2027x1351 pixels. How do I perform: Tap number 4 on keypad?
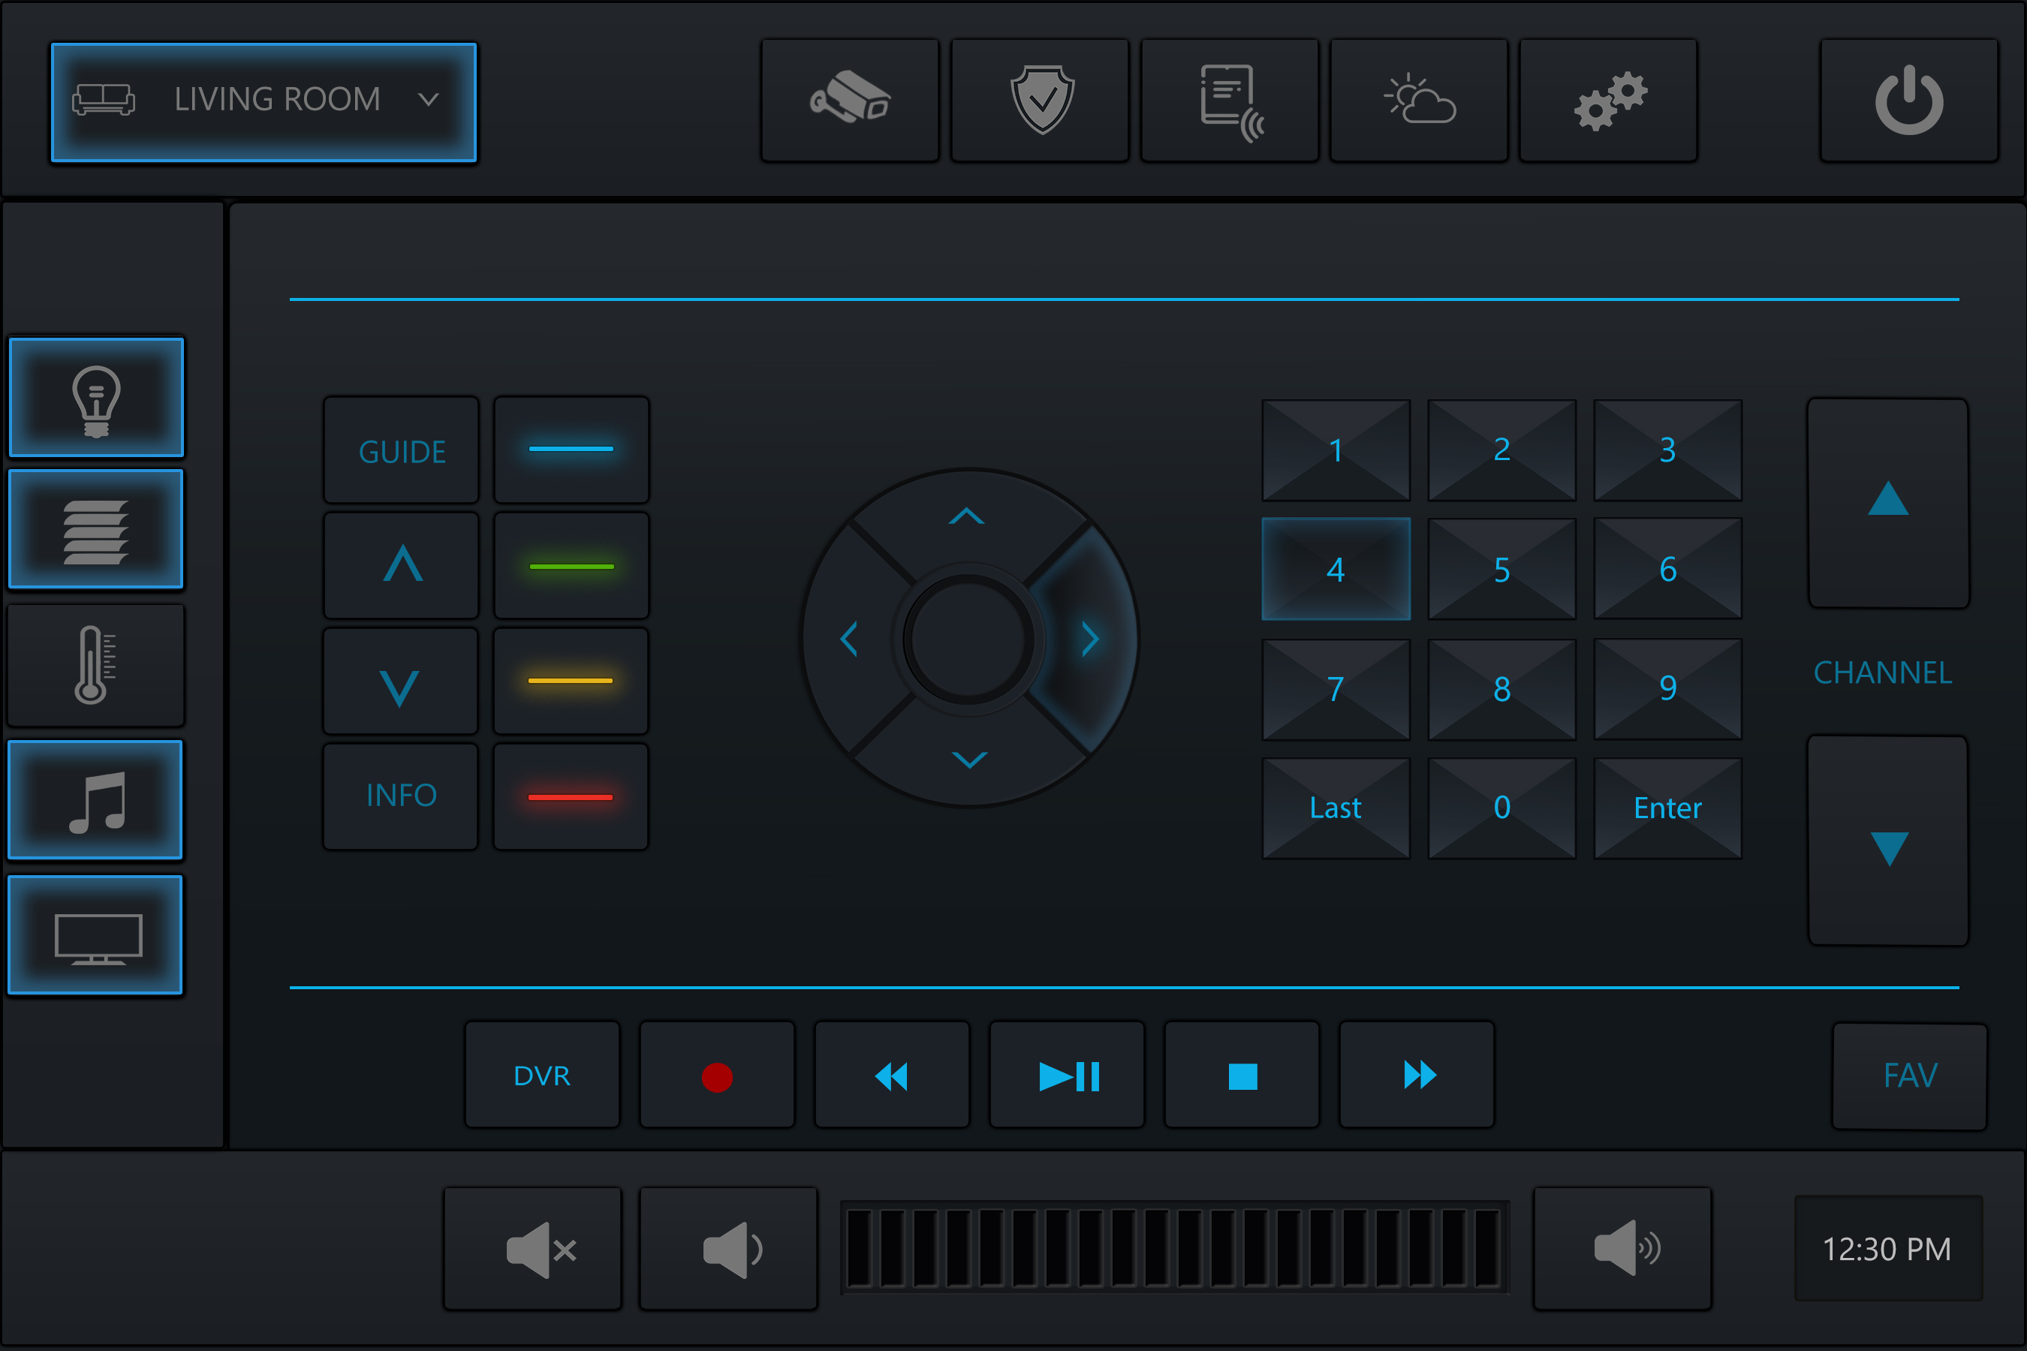[1336, 569]
